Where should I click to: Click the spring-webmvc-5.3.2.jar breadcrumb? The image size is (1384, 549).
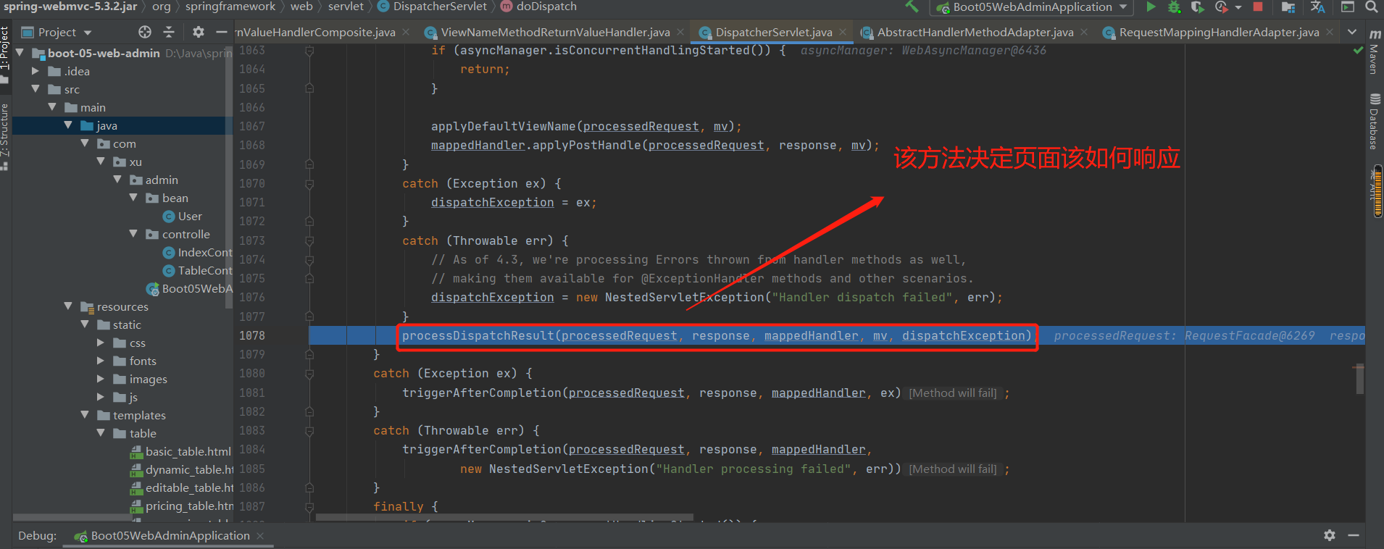point(70,7)
